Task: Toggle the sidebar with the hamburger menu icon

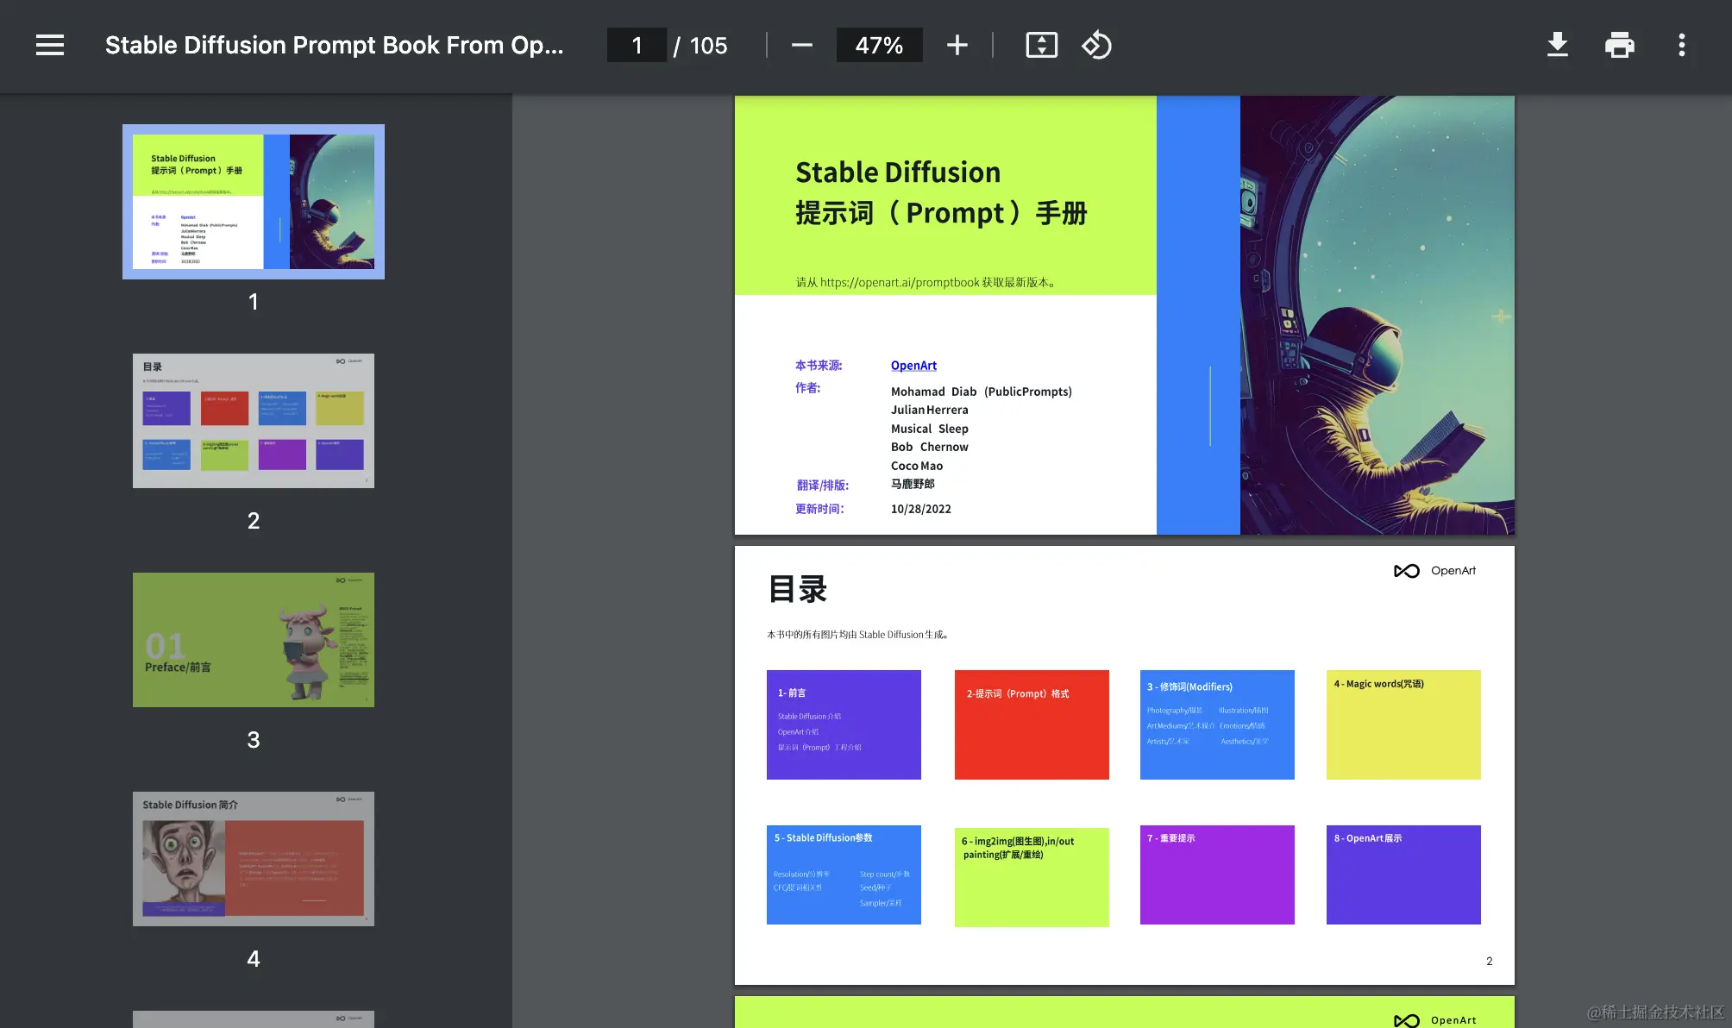Action: (x=50, y=45)
